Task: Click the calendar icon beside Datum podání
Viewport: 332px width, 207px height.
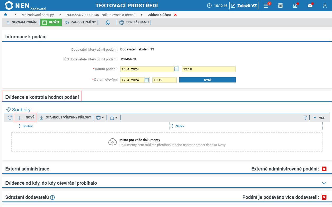Action: 176,69
